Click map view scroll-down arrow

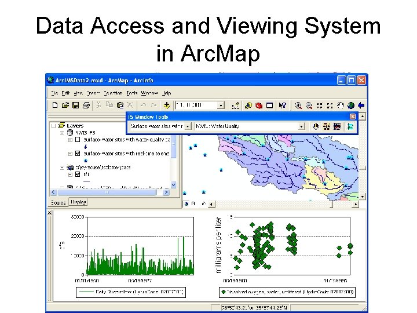click(362, 196)
